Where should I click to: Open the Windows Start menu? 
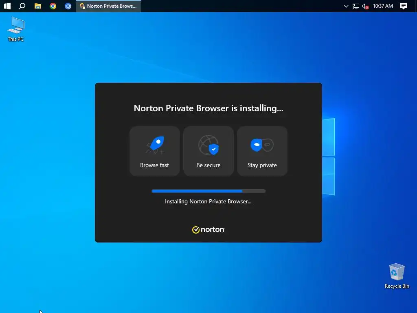click(x=7, y=6)
